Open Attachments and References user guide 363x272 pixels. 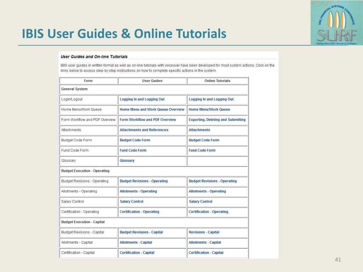(x=144, y=130)
